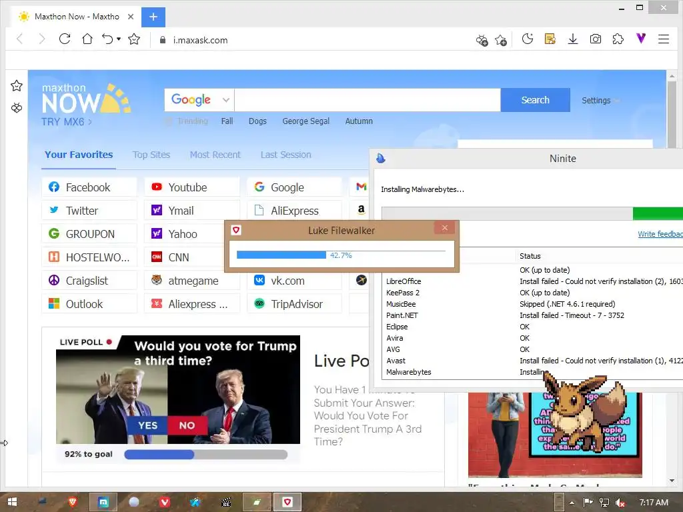
Task: Open the dropdown beside the undo icon
Action: [x=119, y=39]
